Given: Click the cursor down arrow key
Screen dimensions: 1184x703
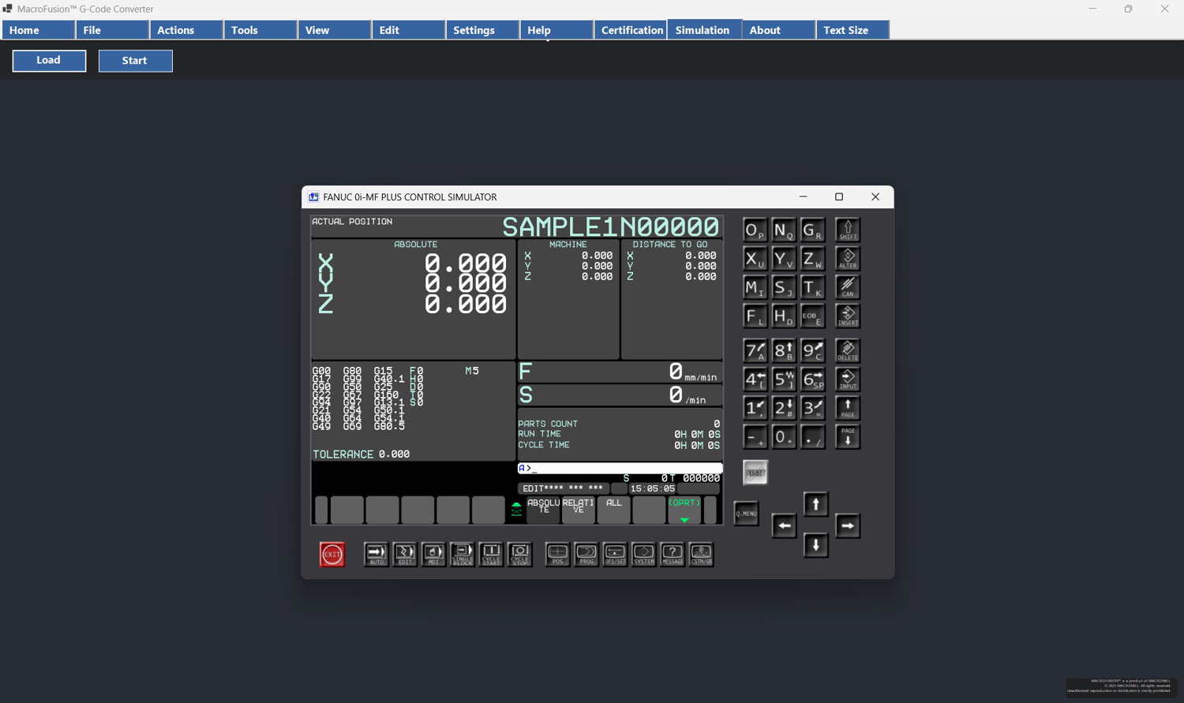Looking at the screenshot, I should [x=816, y=545].
